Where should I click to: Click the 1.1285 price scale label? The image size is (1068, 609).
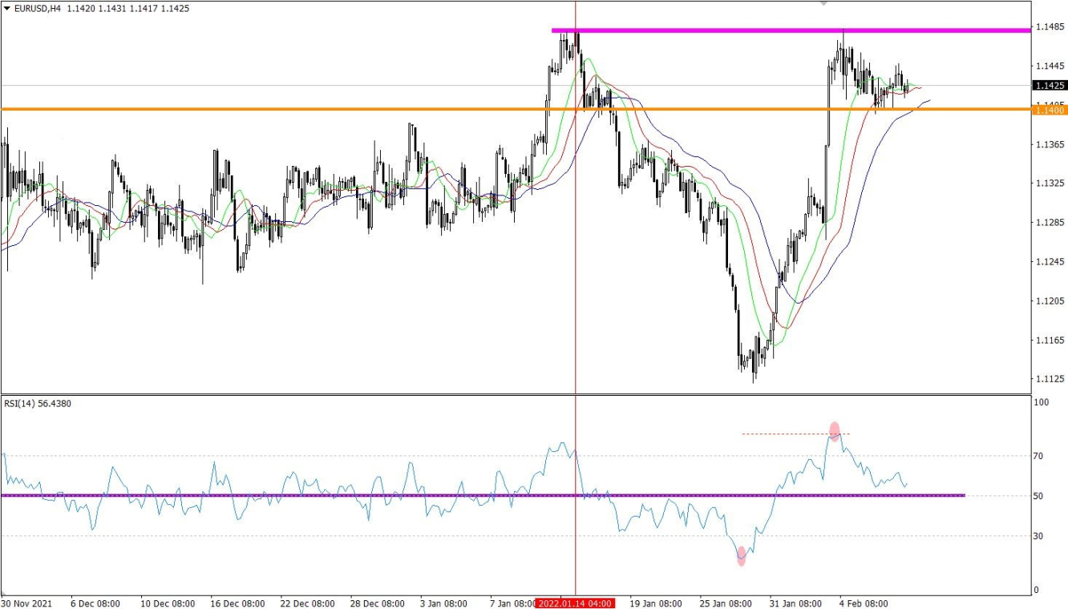tap(1050, 223)
